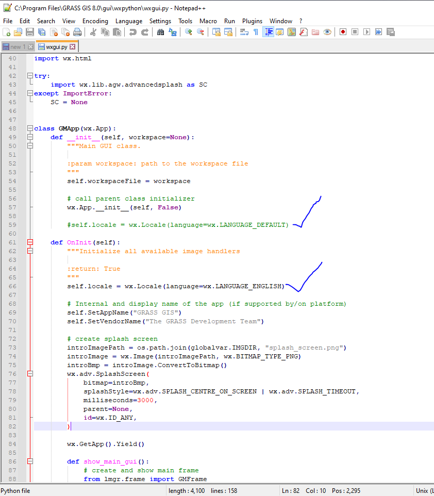
Task: Click the New file toolbar icon
Action: point(6,32)
